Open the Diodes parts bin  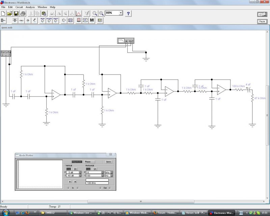tap(28, 20)
